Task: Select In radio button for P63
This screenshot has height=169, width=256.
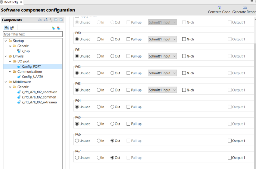Action: pyautogui.click(x=99, y=90)
